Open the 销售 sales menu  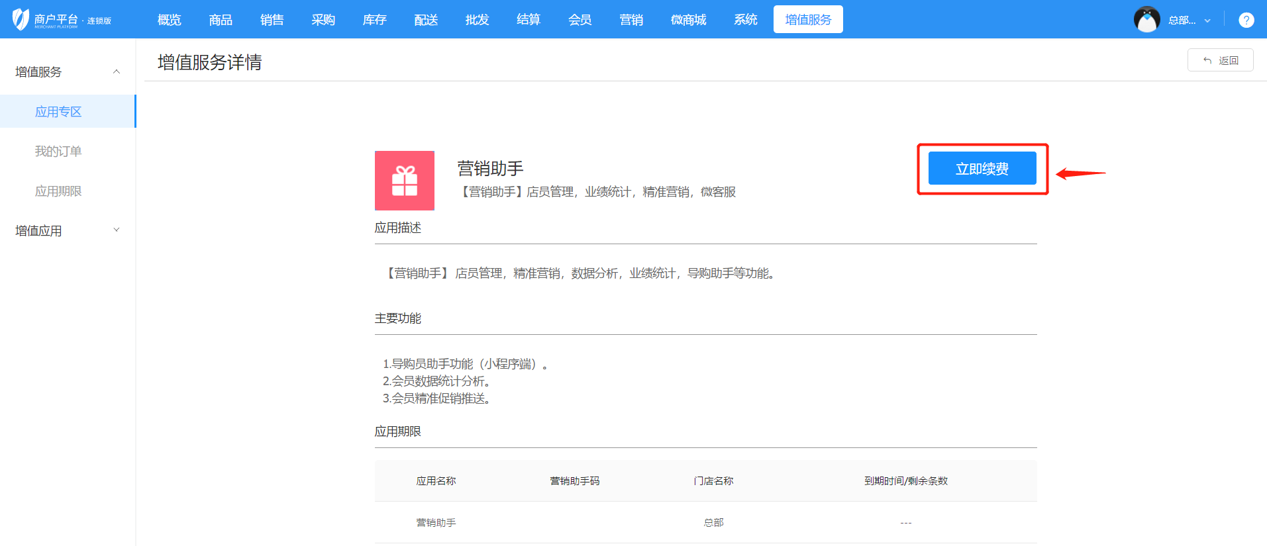pos(272,20)
